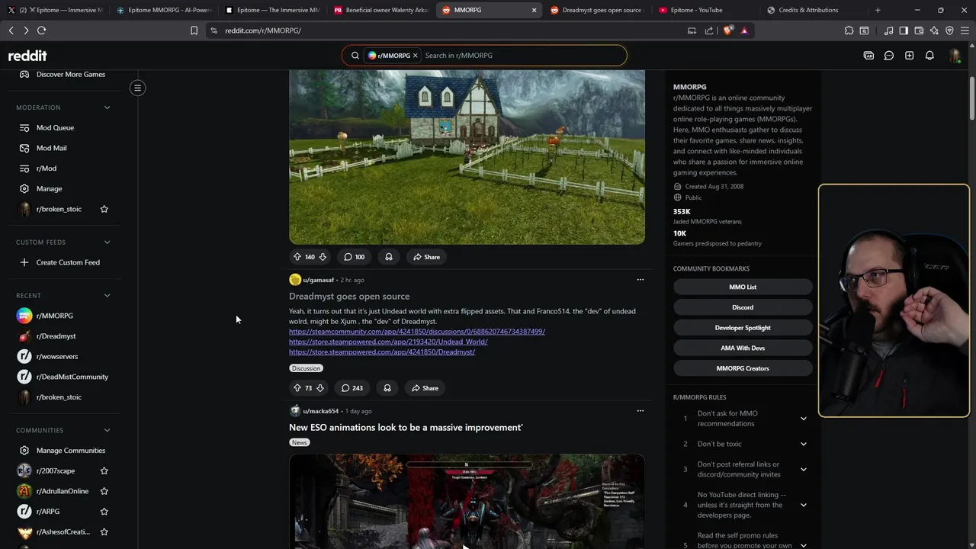Image resolution: width=976 pixels, height=549 pixels.
Task: Downvote the Dreadmyst goes open source post
Action: [320, 388]
